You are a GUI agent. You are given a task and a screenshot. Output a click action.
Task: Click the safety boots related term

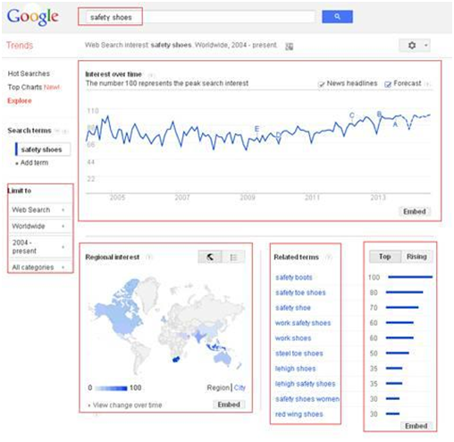[294, 277]
